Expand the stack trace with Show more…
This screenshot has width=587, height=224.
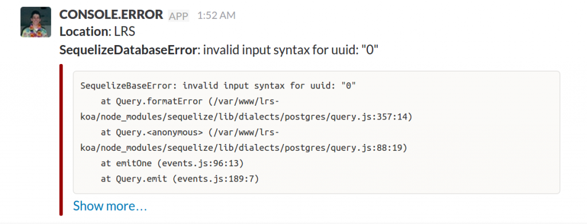pos(110,206)
